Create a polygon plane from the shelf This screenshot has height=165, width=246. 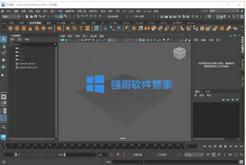point(43,28)
